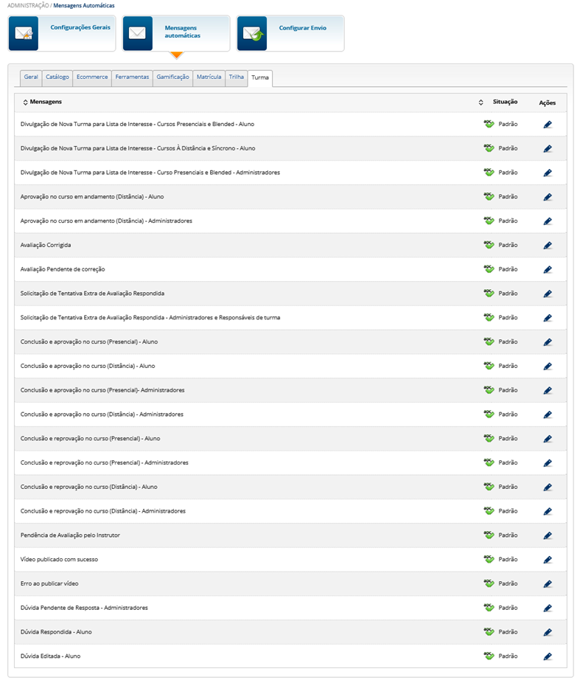Sort the list by Mensagens column arrows

25,101
